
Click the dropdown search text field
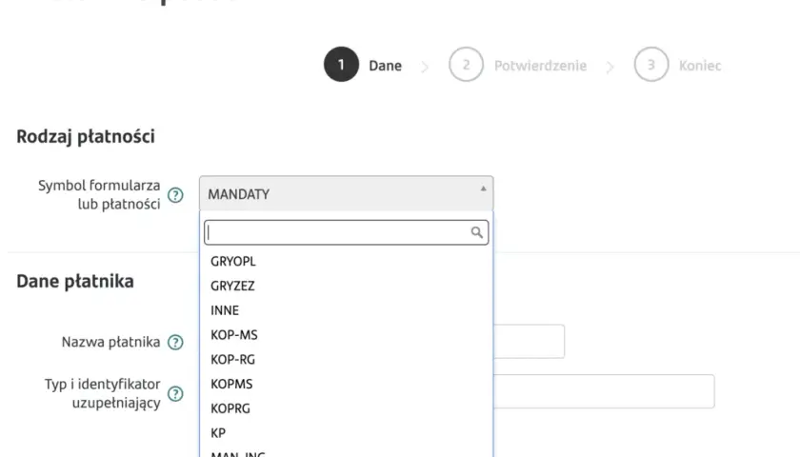click(346, 232)
